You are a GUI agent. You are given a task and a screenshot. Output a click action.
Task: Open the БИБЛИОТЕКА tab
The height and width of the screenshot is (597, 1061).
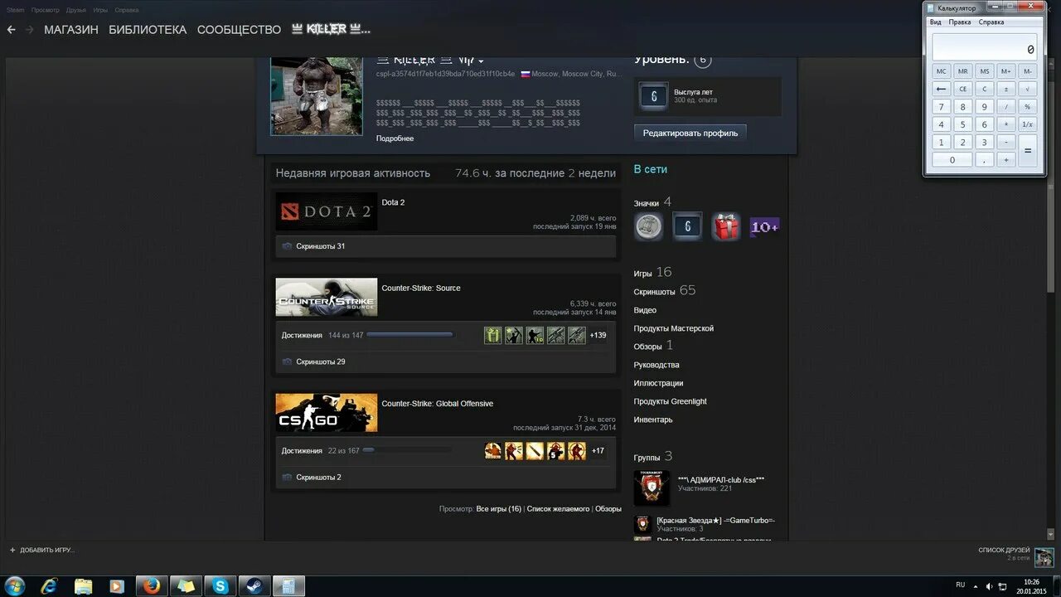tap(148, 29)
